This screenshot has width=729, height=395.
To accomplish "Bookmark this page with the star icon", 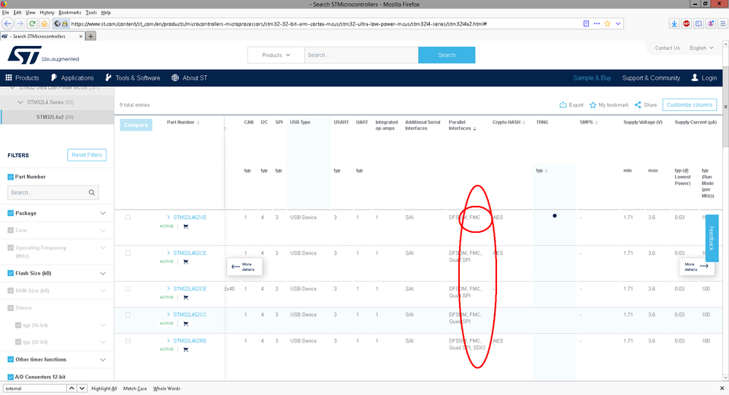I will (607, 23).
